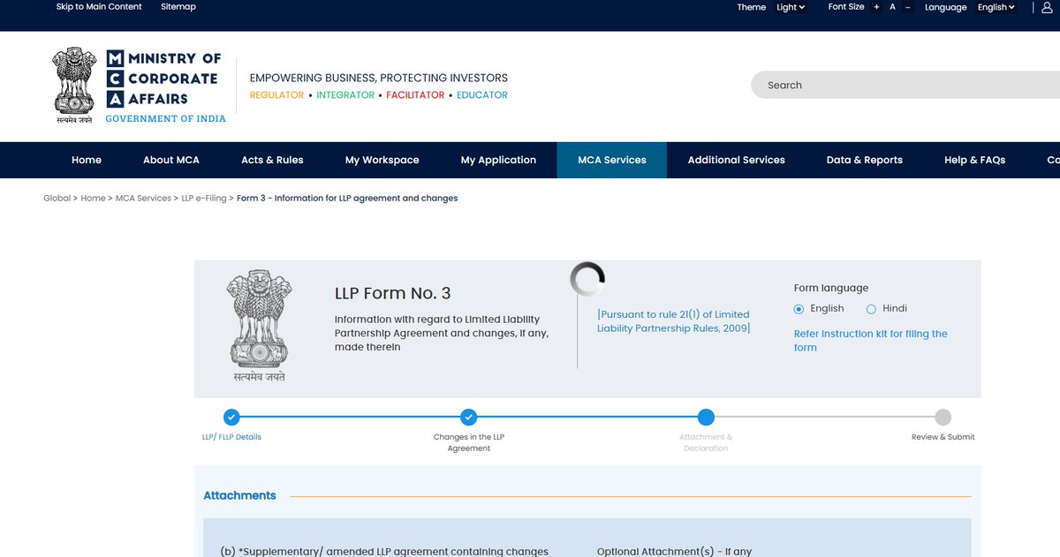Click the user profile icon
The width and height of the screenshot is (1060, 557).
pos(1047,7)
